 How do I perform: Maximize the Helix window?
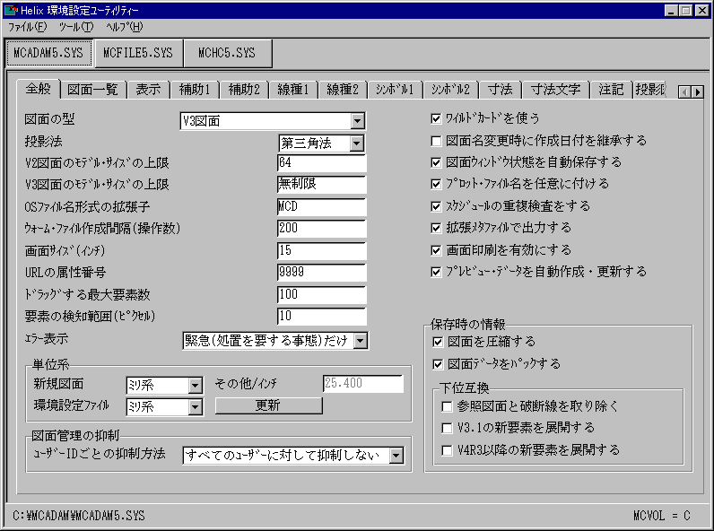686,10
